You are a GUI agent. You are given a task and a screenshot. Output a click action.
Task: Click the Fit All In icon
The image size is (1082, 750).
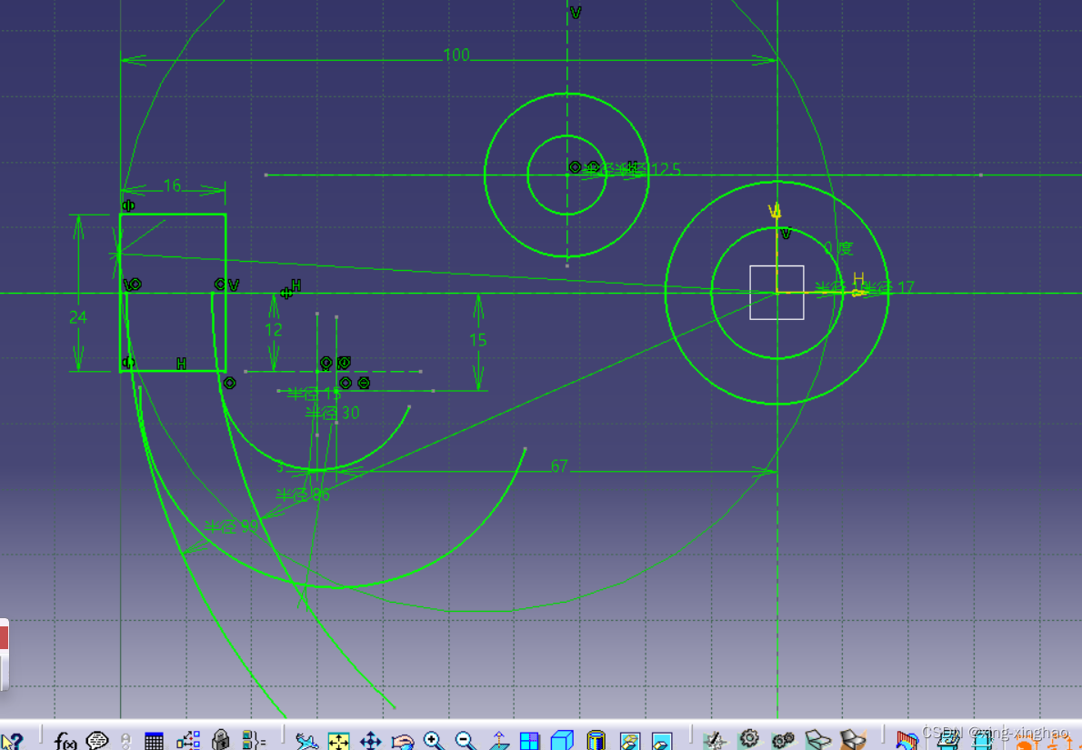[x=337, y=741]
